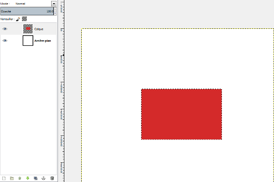The width and height of the screenshot is (274, 182).
Task: Click the Opacité slider bar
Action: coord(27,11)
